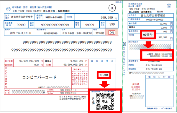Click 金融機関保管・コンビニ等店舗控 footer
Image resolution: width=177 pixels, height=113 pixels.
[159, 108]
